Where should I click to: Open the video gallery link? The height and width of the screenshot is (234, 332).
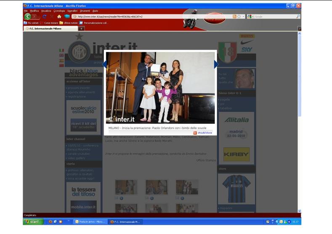pyautogui.click(x=76, y=158)
